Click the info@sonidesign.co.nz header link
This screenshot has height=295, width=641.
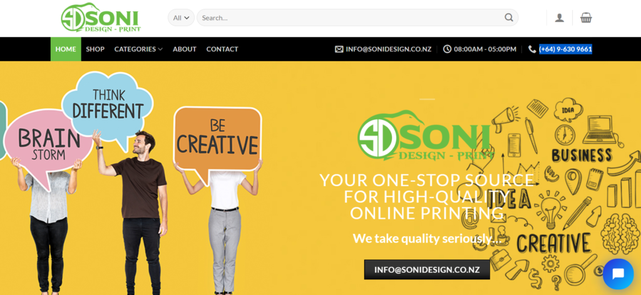tap(388, 49)
